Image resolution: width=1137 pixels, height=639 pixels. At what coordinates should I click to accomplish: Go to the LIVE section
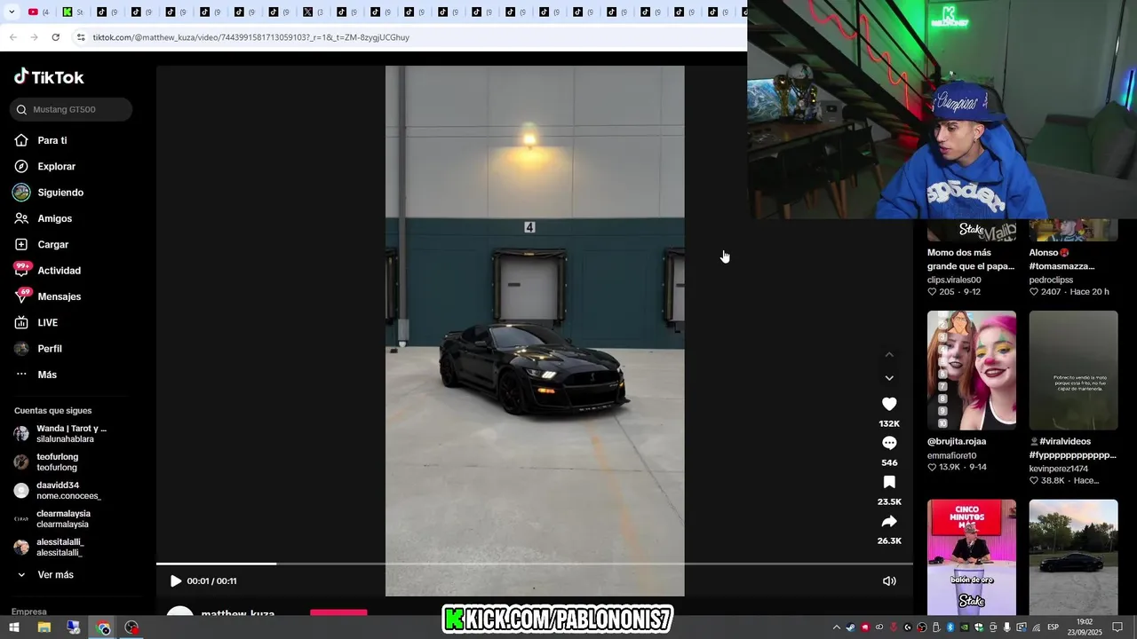click(x=48, y=322)
